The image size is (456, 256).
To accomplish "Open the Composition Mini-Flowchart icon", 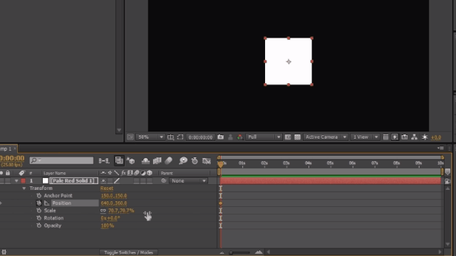I will pyautogui.click(x=104, y=161).
